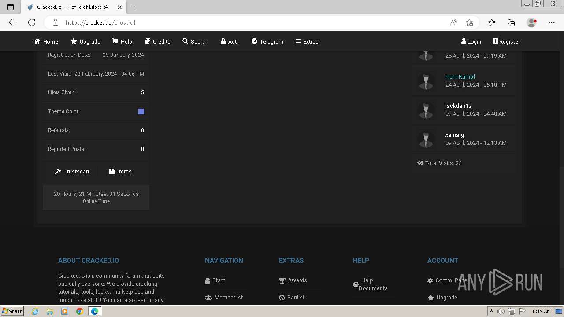
Task: Go to the Home nav item
Action: click(46, 41)
